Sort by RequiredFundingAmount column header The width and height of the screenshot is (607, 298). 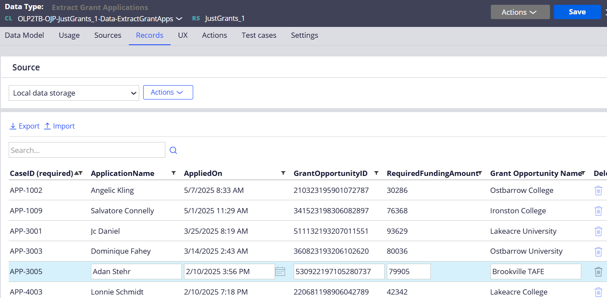tap(432, 173)
